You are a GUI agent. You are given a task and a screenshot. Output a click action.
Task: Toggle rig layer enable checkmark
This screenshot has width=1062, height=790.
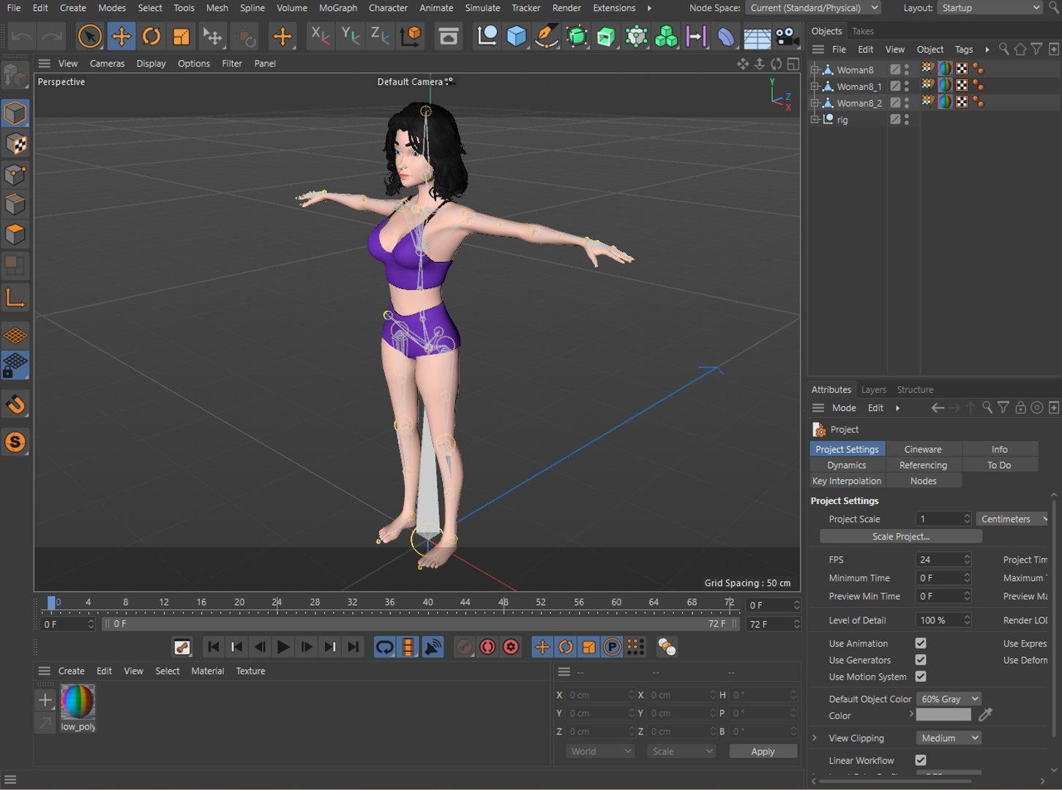pyautogui.click(x=895, y=119)
